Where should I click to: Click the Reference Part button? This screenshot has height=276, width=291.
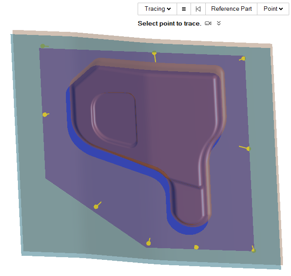[231, 9]
